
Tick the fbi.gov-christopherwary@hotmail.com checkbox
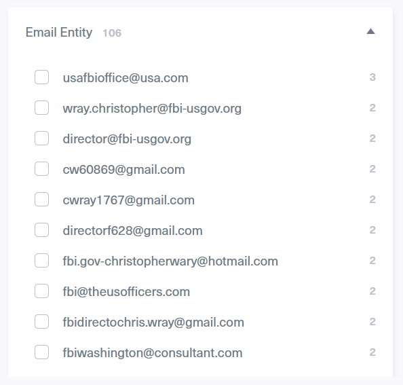pos(41,260)
